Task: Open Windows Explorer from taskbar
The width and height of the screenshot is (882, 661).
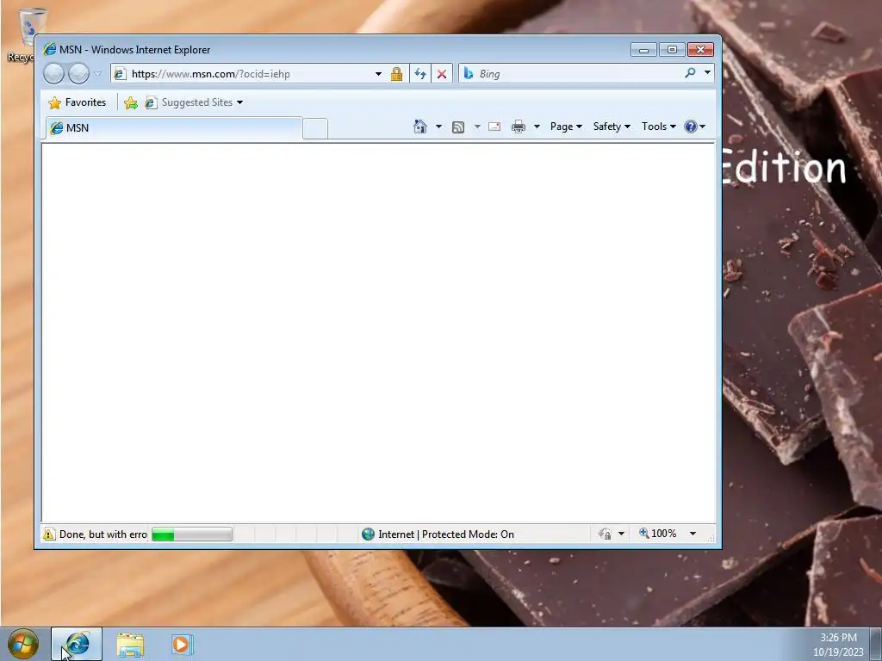Action: [x=130, y=645]
